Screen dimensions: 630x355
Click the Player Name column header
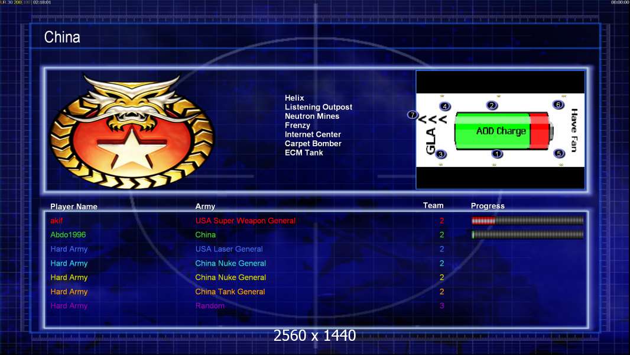(73, 206)
